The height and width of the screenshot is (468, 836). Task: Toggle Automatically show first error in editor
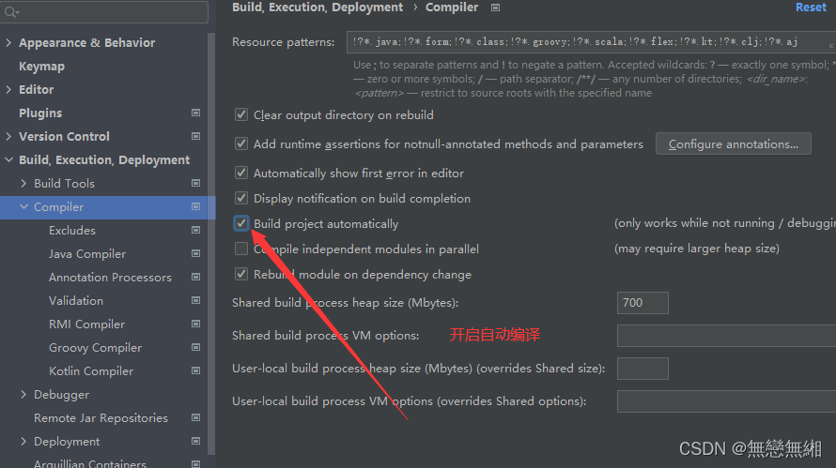pos(241,173)
